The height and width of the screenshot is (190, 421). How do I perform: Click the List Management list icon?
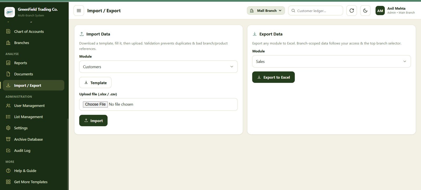click(x=8, y=117)
